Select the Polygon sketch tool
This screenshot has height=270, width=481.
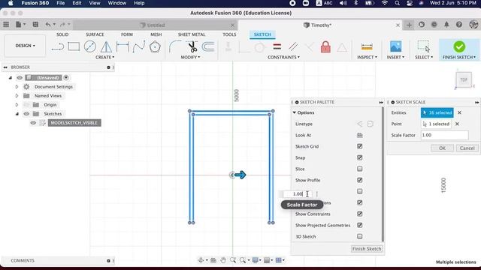point(155,46)
